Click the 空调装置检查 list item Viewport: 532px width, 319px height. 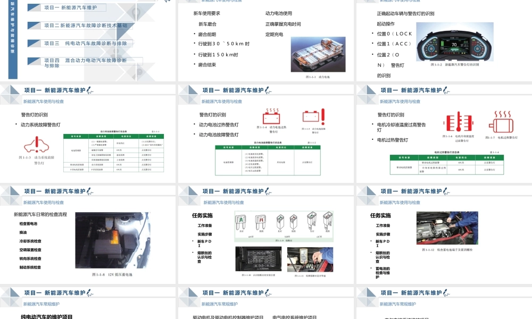coord(30,250)
